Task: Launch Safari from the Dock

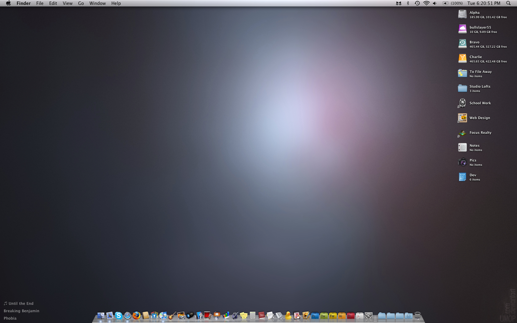Action: [127, 315]
